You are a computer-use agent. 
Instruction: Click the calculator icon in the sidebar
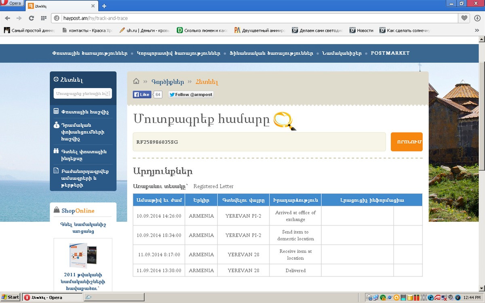(57, 112)
